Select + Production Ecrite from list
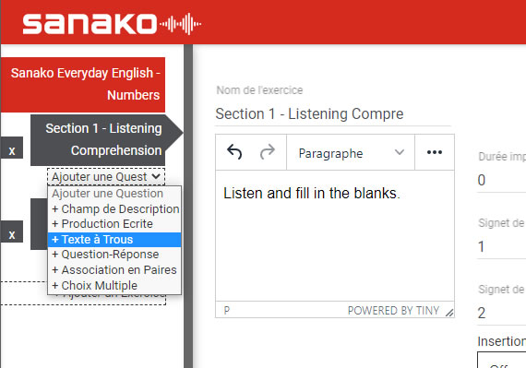 (x=114, y=224)
